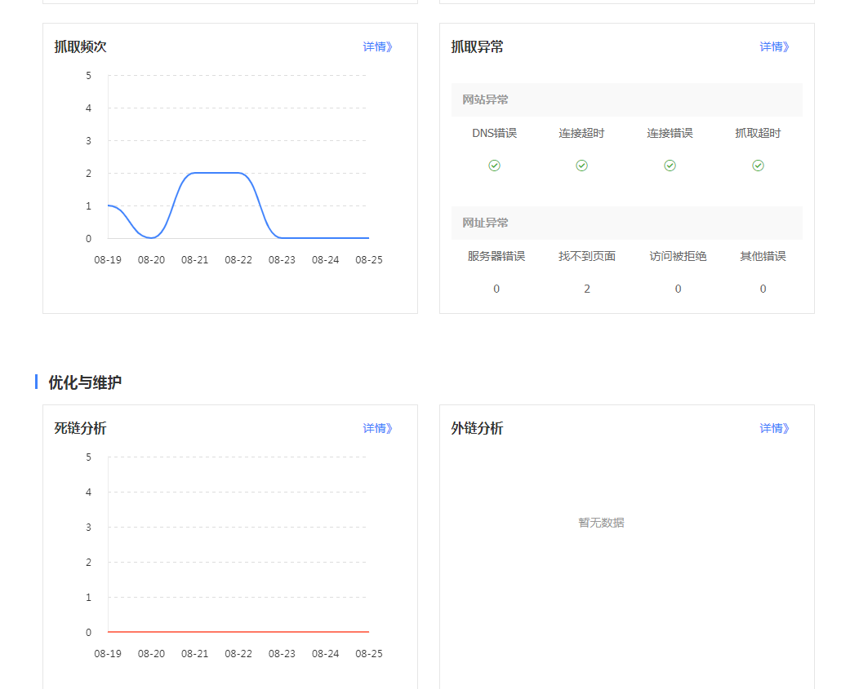Viewport: 841px width, 689px height.
Task: Click the 访问被拒绝 count value 0
Action: click(678, 289)
